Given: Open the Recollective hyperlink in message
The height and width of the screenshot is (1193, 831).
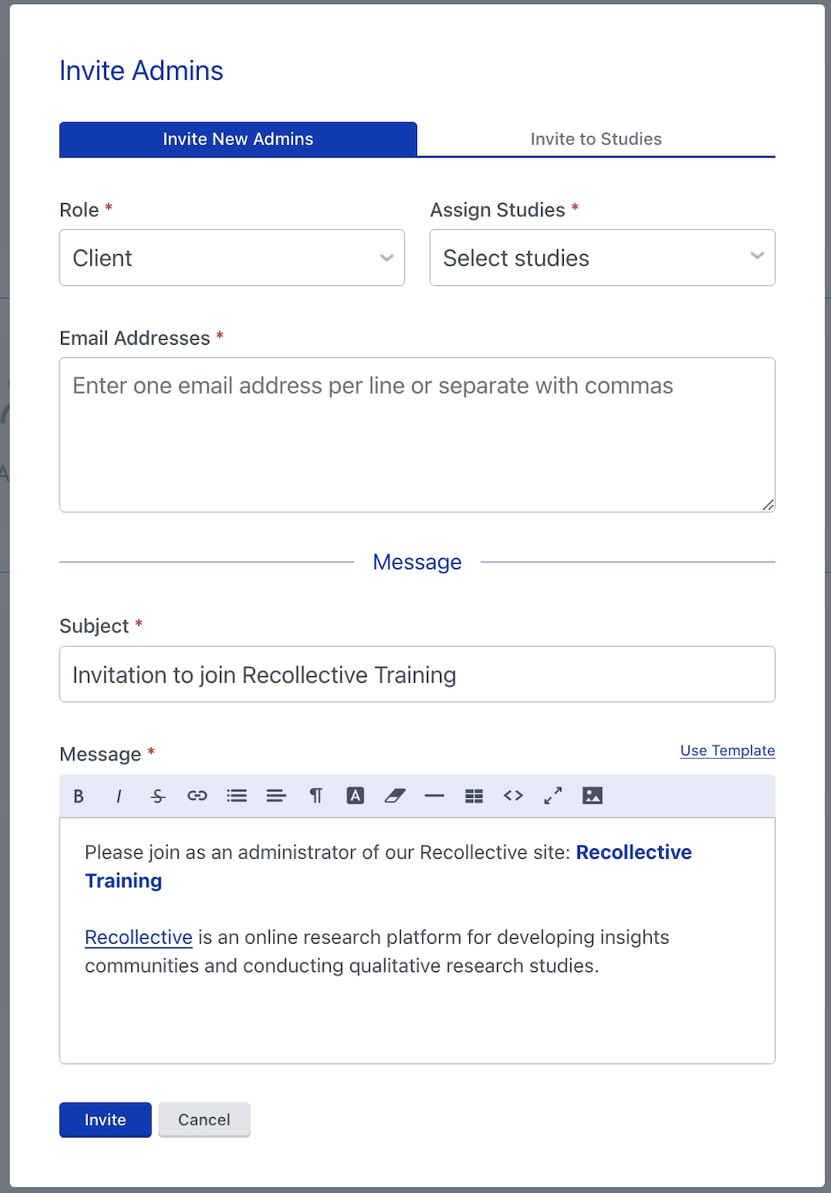Looking at the screenshot, I should point(138,937).
